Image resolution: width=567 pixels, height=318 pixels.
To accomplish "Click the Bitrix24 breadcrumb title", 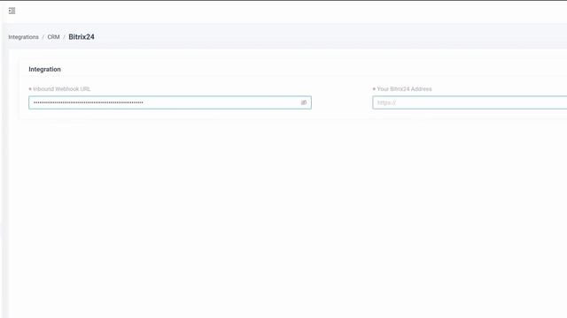I will tap(82, 37).
